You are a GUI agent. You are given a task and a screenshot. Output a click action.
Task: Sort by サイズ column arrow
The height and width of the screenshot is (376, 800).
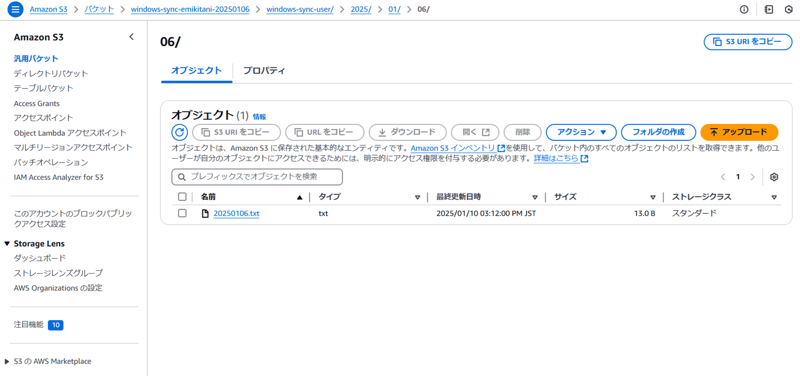pos(653,197)
